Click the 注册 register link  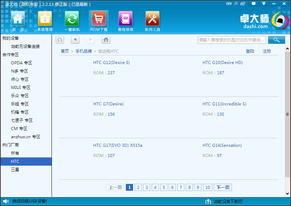267,51
